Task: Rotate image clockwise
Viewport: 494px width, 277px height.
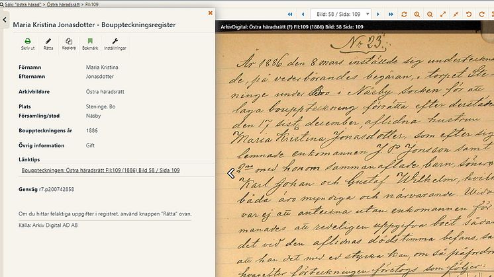Action: tap(481, 14)
